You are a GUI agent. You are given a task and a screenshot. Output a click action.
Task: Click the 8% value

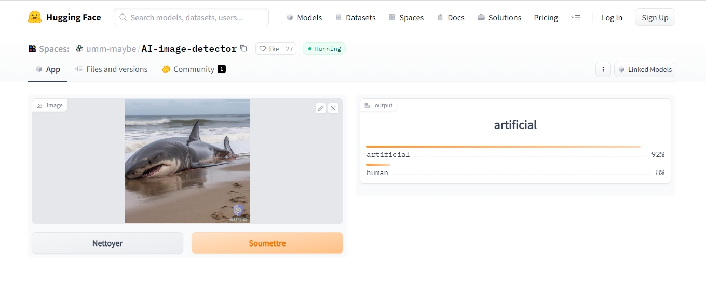click(660, 172)
